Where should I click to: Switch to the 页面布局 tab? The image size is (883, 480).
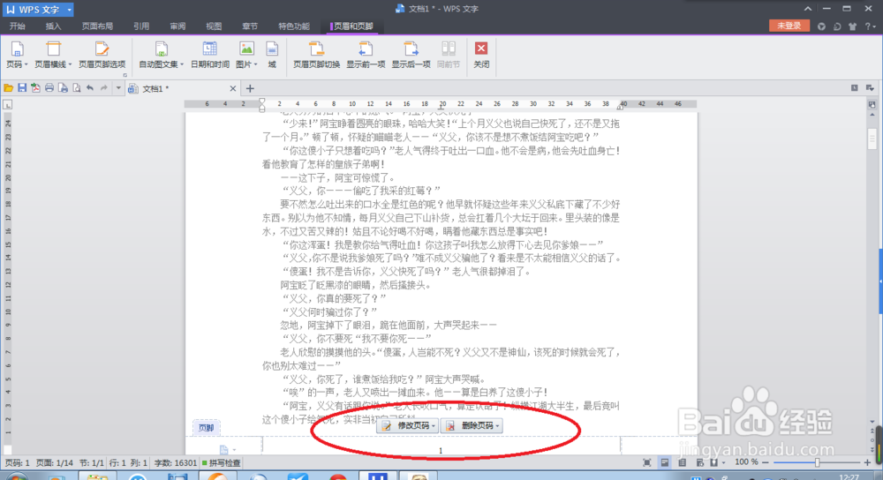click(x=97, y=26)
